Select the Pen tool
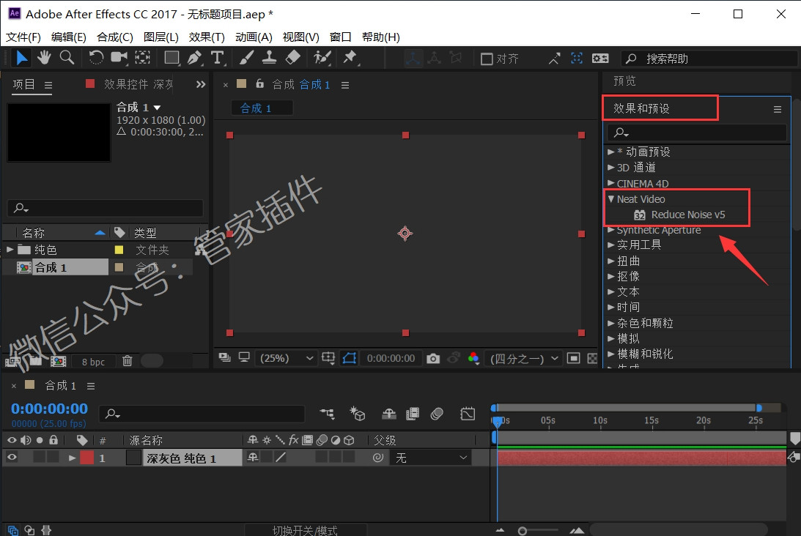Screen dimensions: 801x536 pos(194,58)
